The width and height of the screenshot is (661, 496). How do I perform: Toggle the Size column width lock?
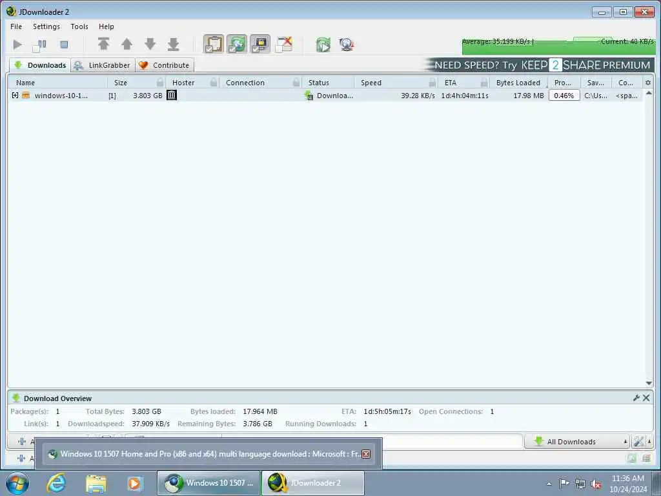pyautogui.click(x=160, y=82)
